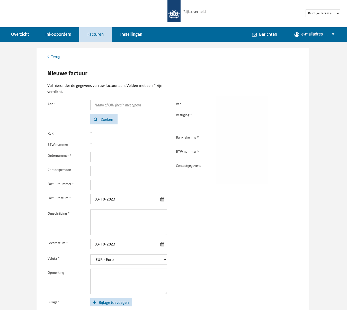Open the Dutch (Netherlands) language dropdown
The width and height of the screenshot is (347, 310).
pos(323,13)
